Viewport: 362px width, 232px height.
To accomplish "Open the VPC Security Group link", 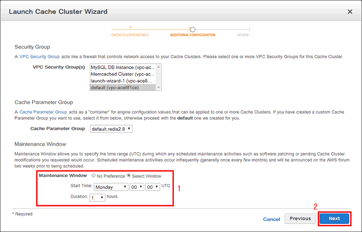I will (39, 56).
